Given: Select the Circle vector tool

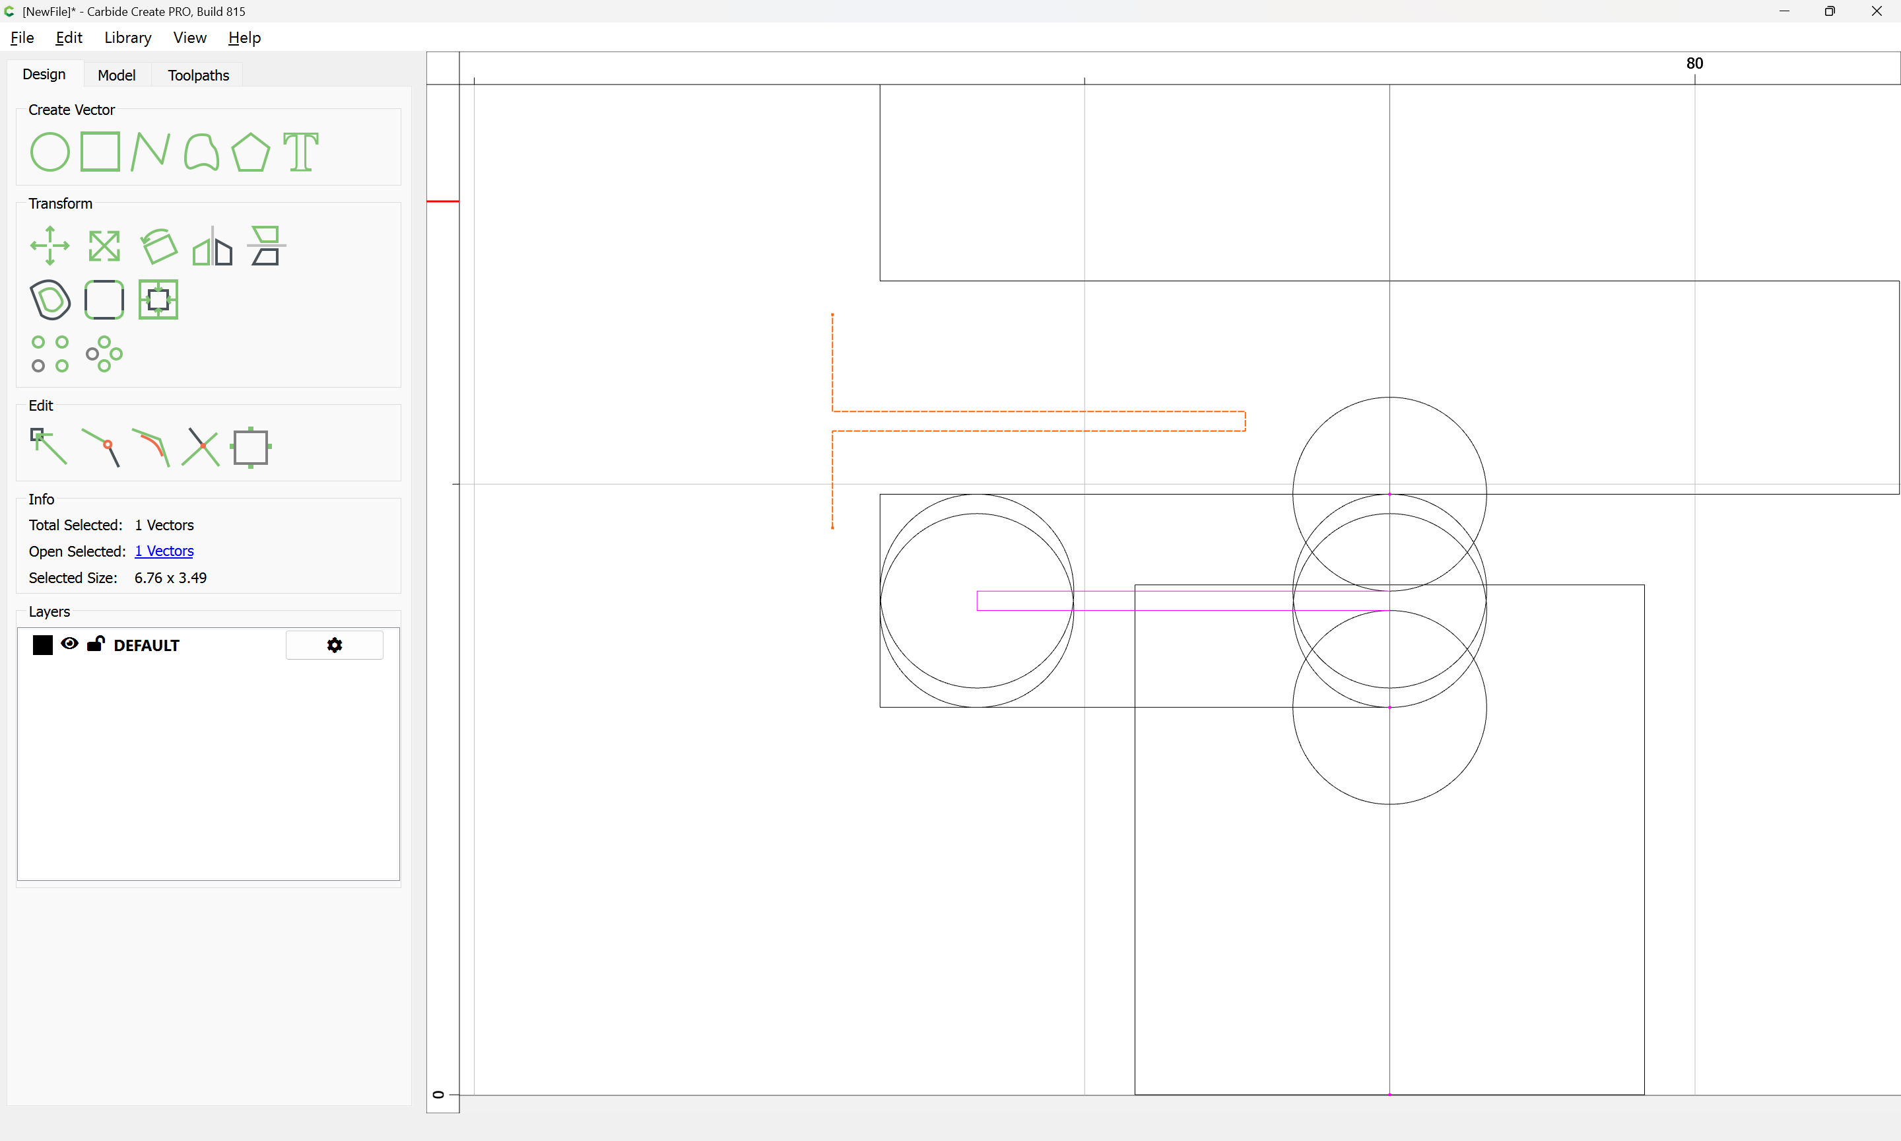Looking at the screenshot, I should click(x=50, y=151).
